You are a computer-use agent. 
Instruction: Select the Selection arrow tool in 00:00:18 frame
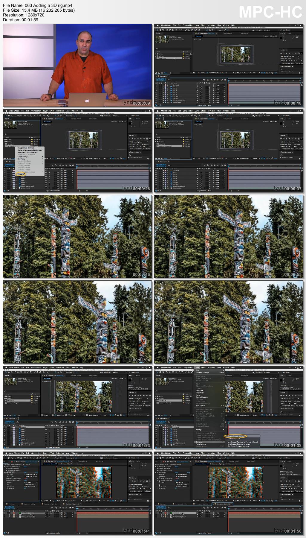click(x=157, y=30)
